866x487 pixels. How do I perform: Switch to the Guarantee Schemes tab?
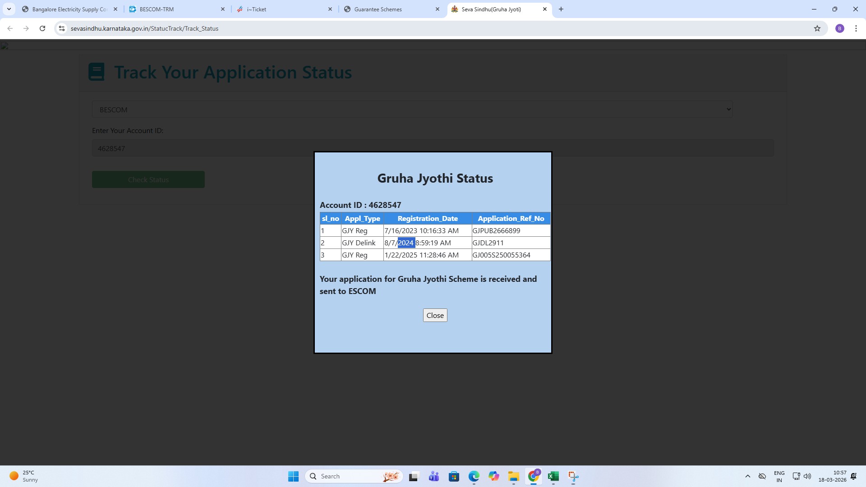(x=388, y=9)
